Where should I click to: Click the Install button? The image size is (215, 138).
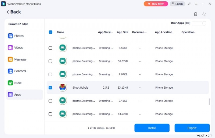tap(152, 128)
